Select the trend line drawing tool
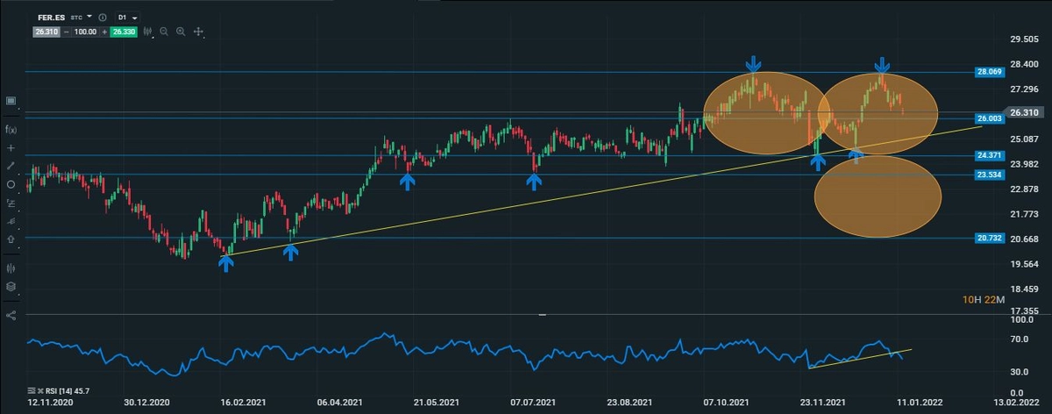This screenshot has width=1052, height=414. [11, 166]
